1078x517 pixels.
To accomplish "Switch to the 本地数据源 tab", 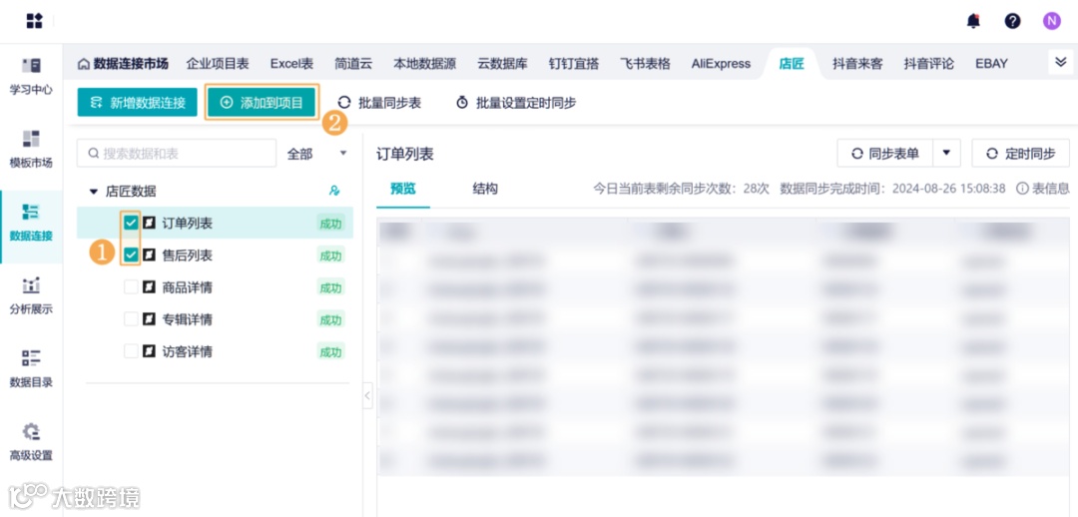I will point(425,63).
